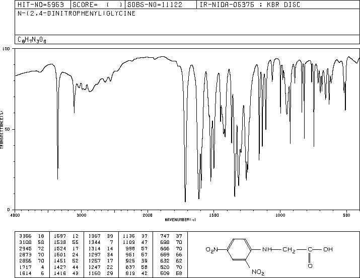The width and height of the screenshot is (360, 278).
Task: Click the SDBS-NO=11122 header cell
Action: coord(161,5)
